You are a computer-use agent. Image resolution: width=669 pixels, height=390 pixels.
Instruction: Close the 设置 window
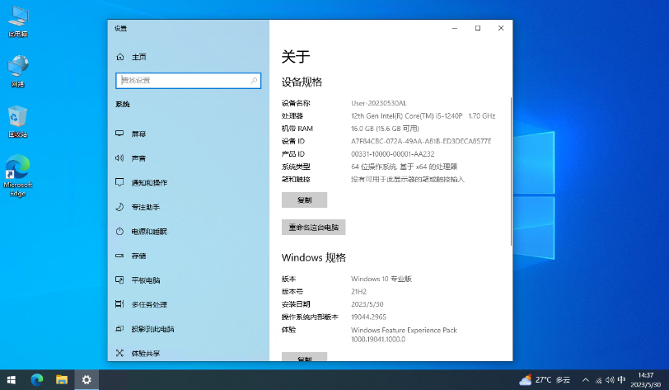[x=501, y=28]
